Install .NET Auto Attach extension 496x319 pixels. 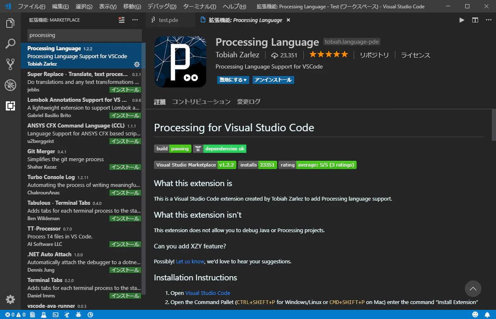point(125,270)
